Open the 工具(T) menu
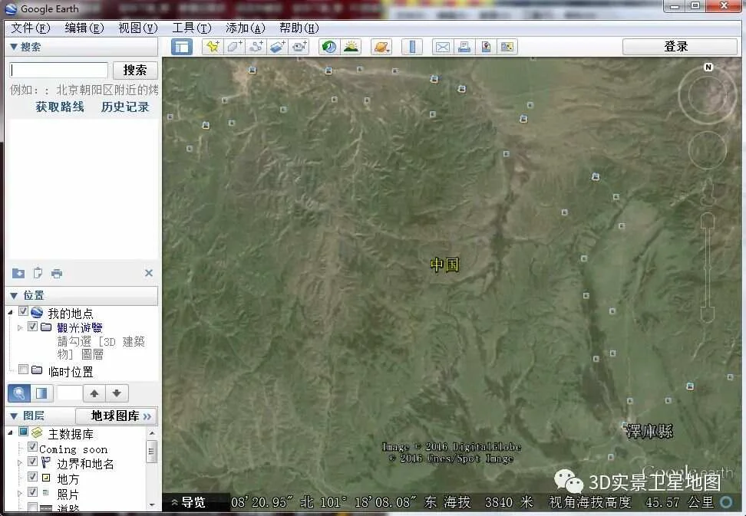The width and height of the screenshot is (746, 516). coord(192,28)
